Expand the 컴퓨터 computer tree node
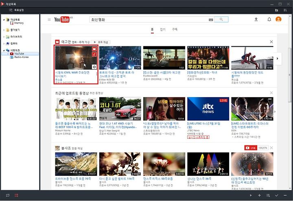 (4, 44)
